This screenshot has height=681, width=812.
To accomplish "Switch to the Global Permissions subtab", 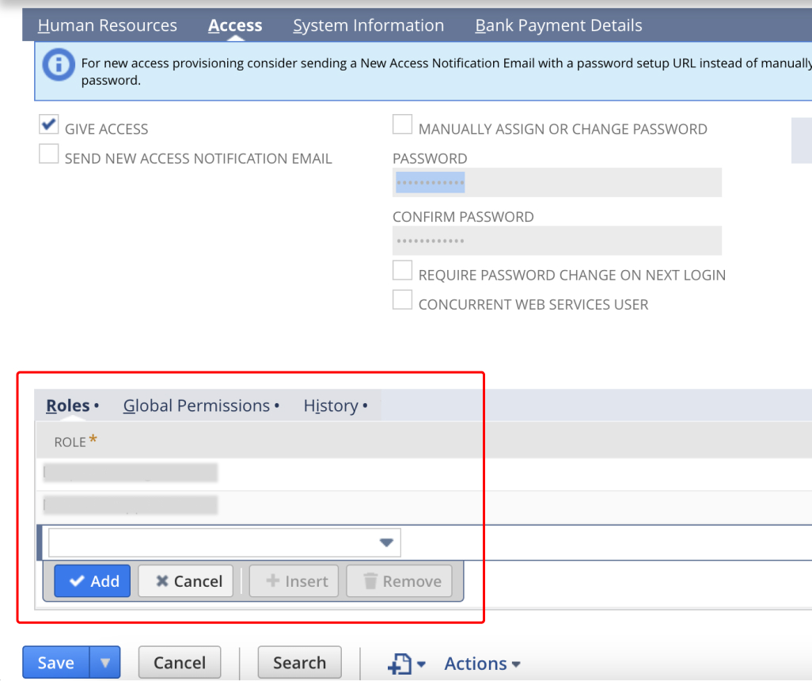I will (196, 405).
